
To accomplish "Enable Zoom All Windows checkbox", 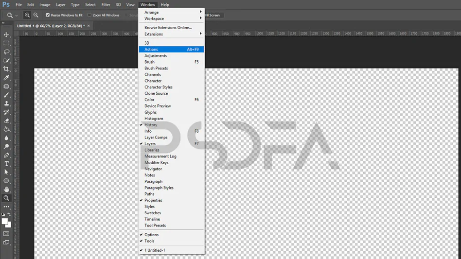I will point(89,15).
